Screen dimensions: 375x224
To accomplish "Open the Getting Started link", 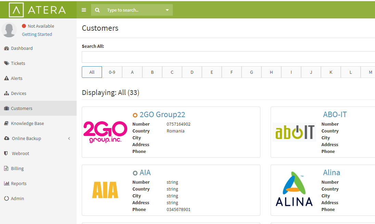I will tap(37, 34).
